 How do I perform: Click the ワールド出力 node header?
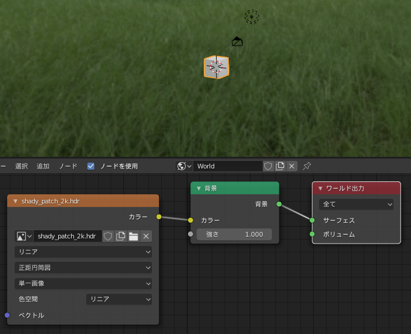[x=356, y=188]
